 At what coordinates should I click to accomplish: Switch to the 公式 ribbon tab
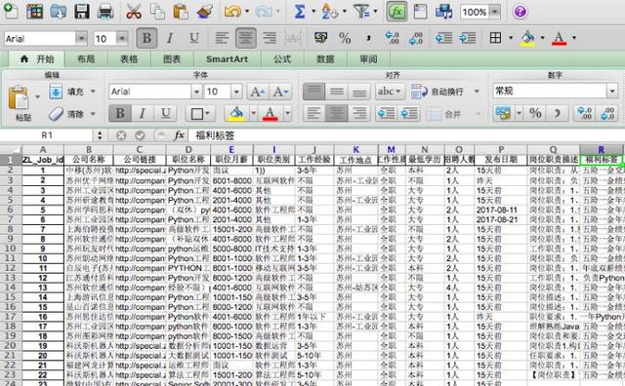(282, 59)
